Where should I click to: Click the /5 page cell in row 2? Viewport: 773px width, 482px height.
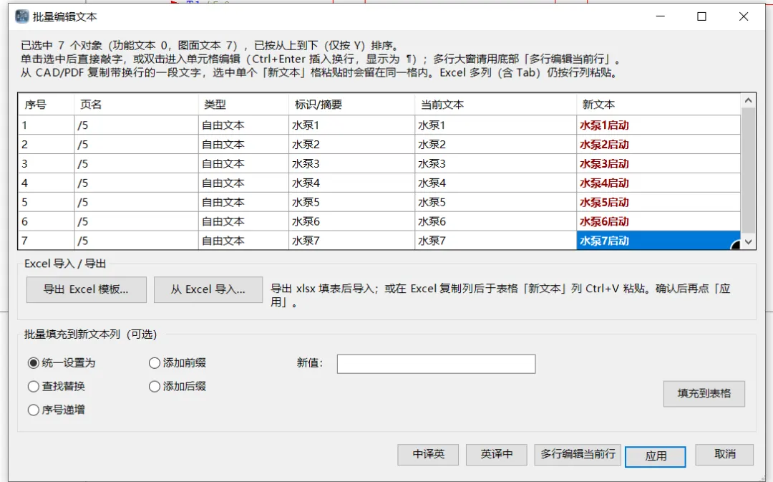(137, 145)
